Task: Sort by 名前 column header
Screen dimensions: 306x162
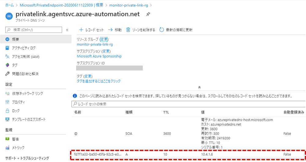Action: tap(78, 112)
